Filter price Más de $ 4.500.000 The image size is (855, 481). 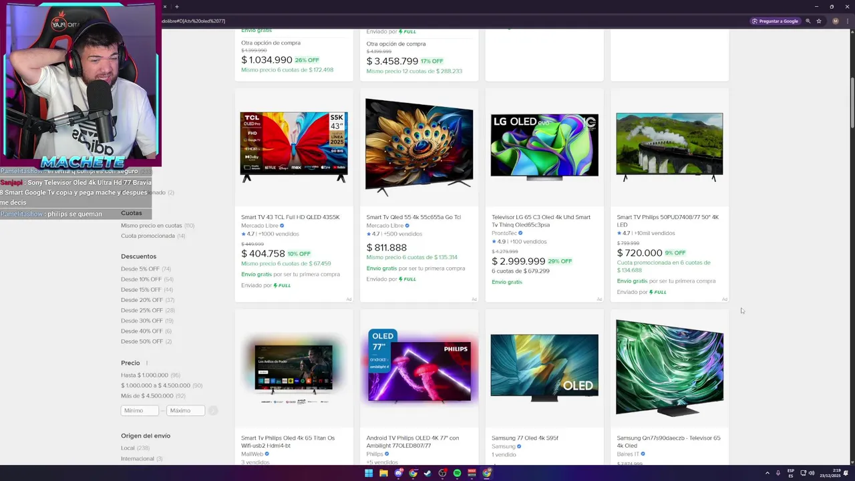click(153, 396)
